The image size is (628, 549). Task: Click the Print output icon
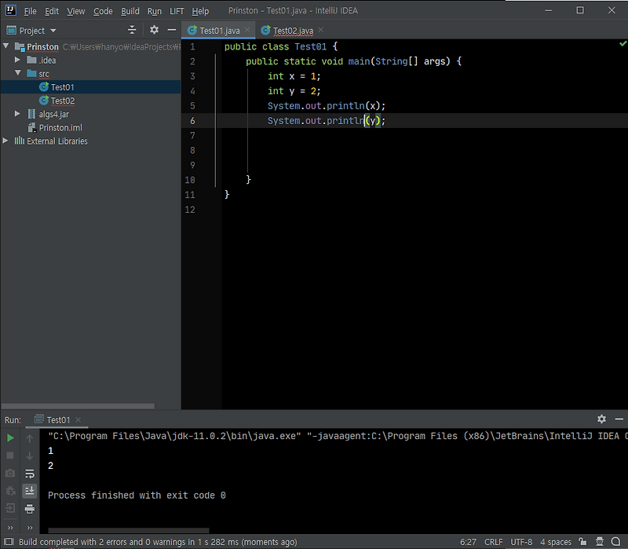tap(30, 509)
